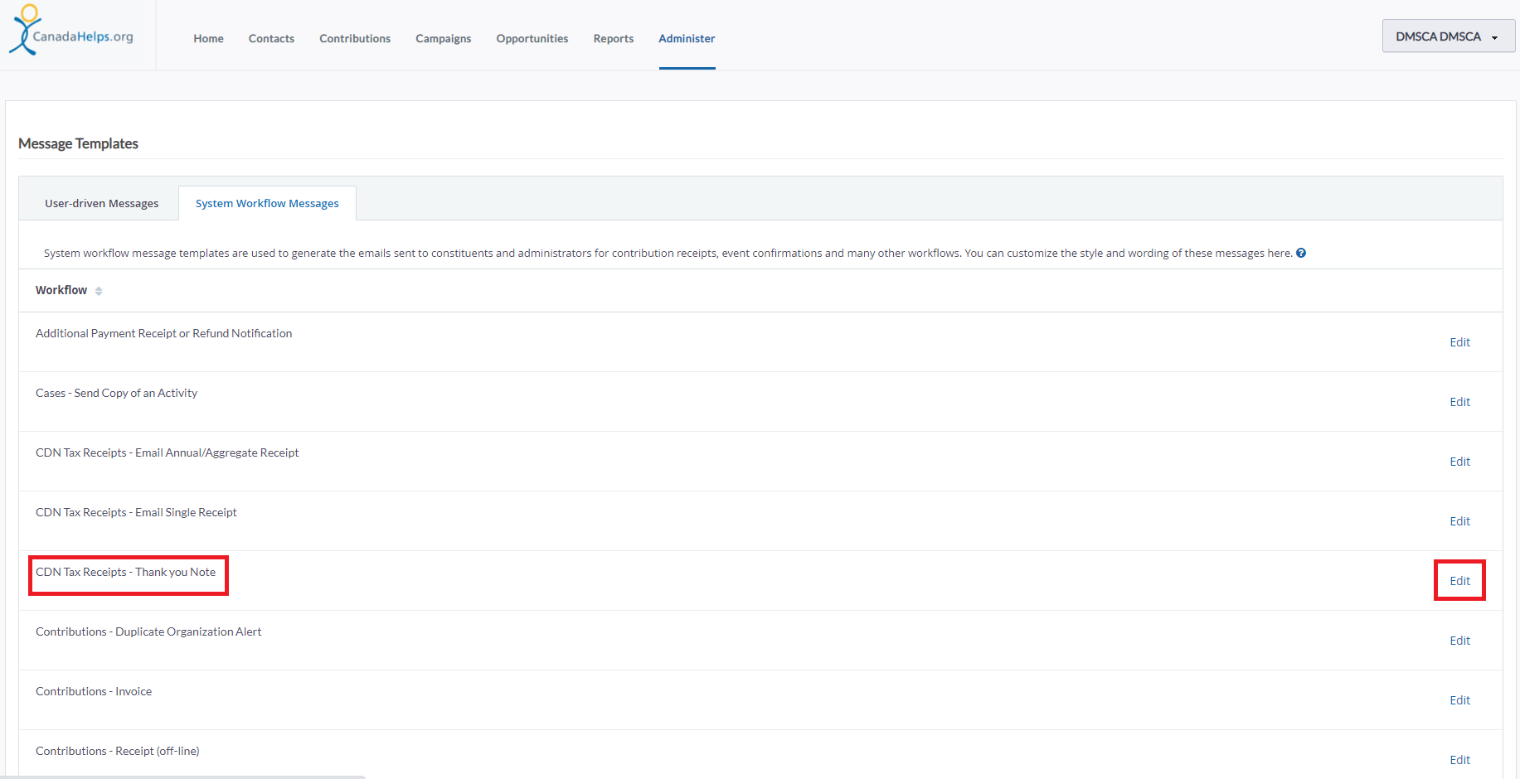Open the Campaigns menu
The height and width of the screenshot is (779, 1520).
point(444,38)
